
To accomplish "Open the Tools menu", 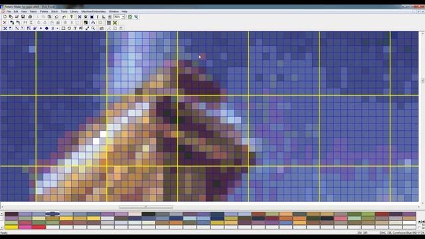I will [x=64, y=12].
